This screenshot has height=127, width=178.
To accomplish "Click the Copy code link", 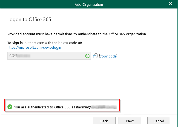I will [108, 56].
